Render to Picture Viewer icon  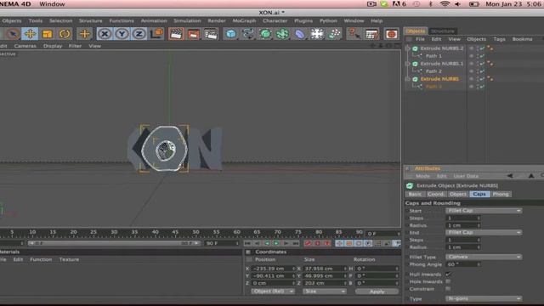coord(194,34)
